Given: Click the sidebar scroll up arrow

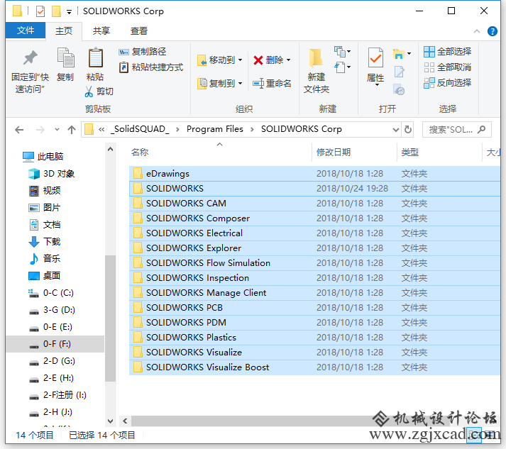Looking at the screenshot, I should pos(111,150).
